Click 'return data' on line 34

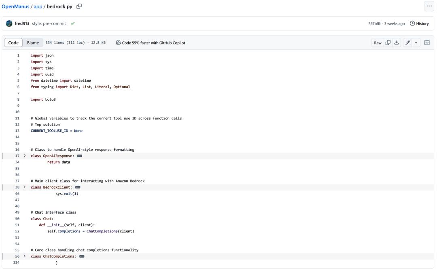click(59, 162)
